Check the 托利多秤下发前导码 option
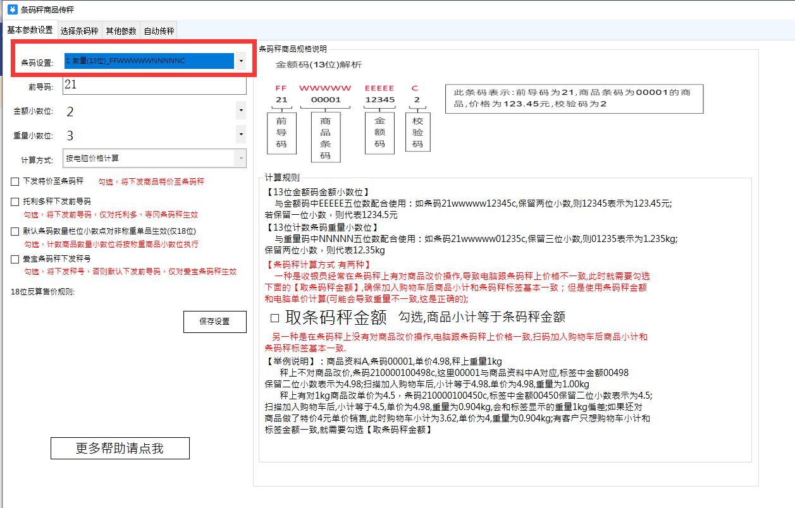The height and width of the screenshot is (508, 795). coord(15,202)
